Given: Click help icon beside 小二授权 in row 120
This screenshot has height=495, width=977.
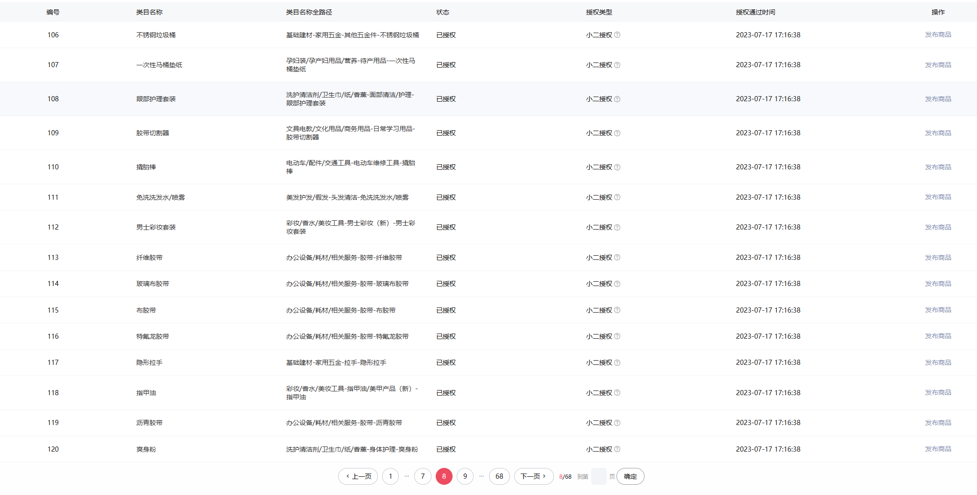Looking at the screenshot, I should [617, 449].
